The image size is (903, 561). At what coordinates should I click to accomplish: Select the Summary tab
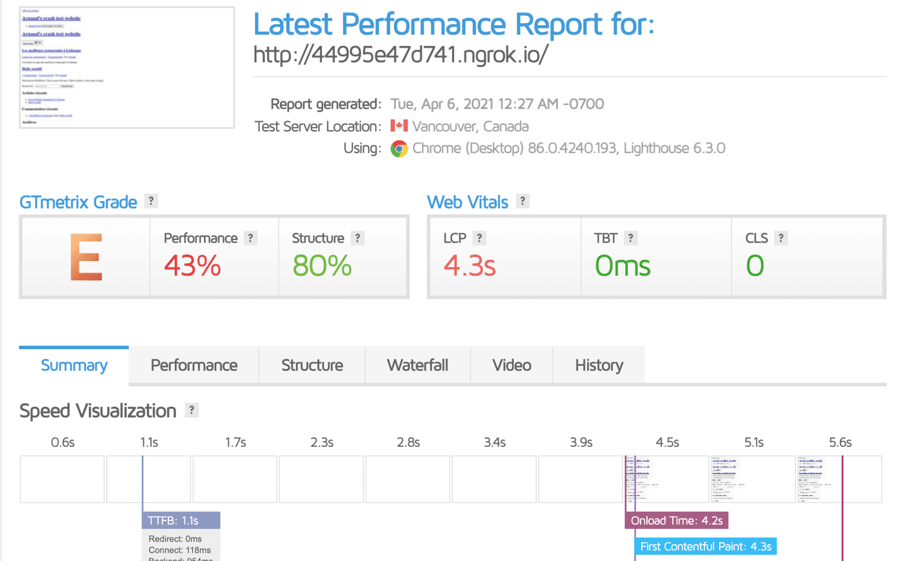coord(74,365)
